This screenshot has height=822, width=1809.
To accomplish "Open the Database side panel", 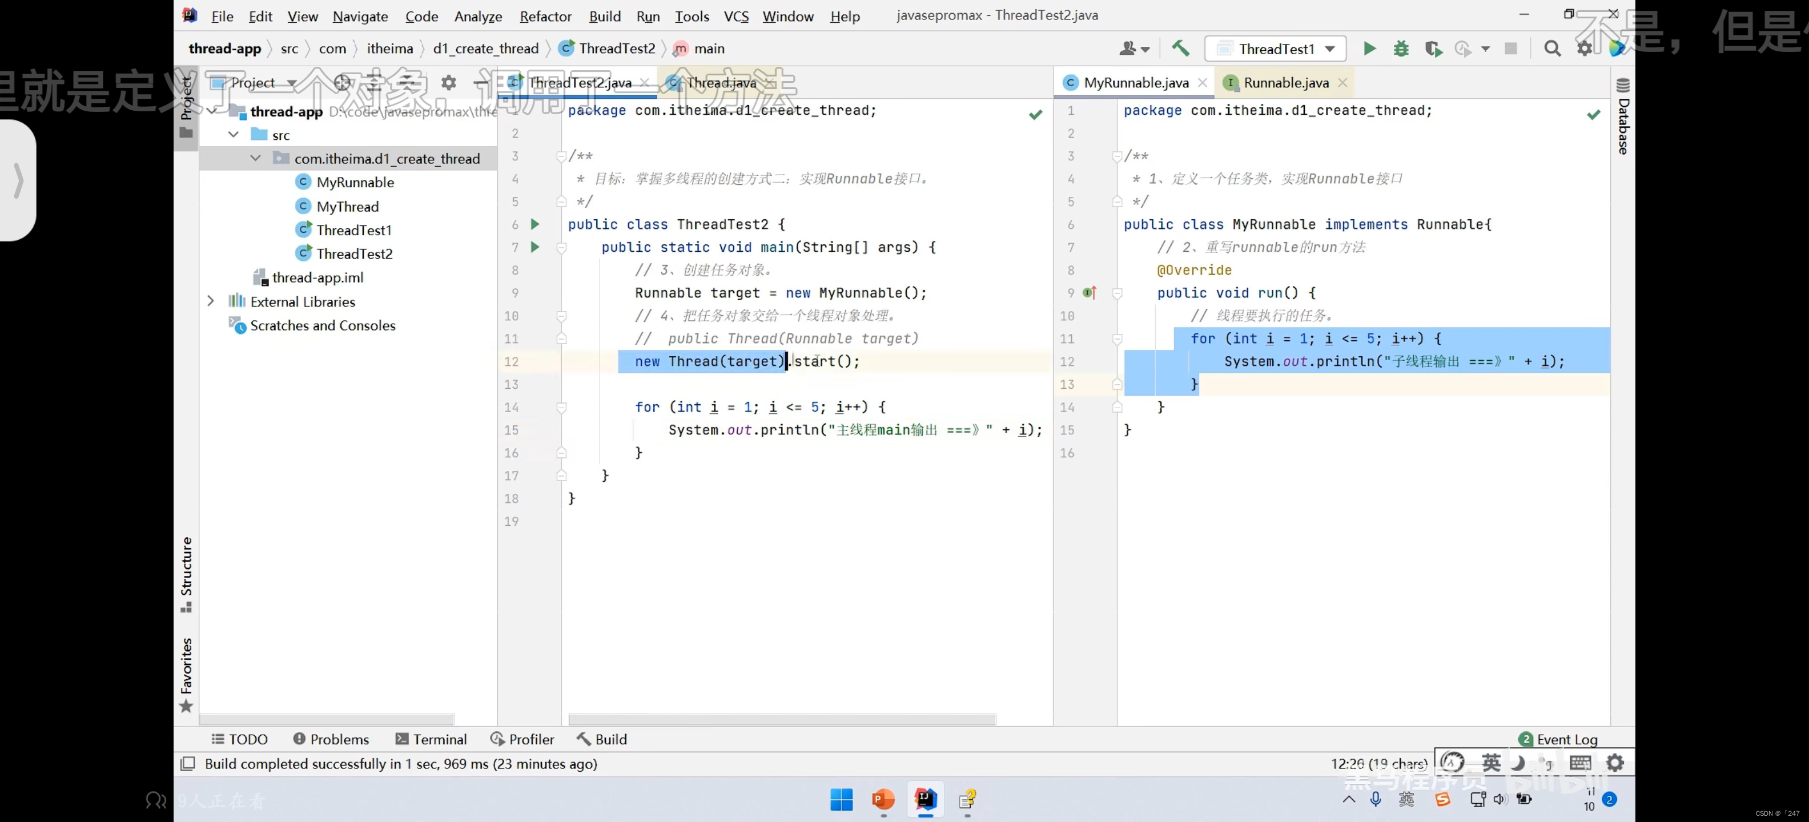I will click(x=1623, y=116).
